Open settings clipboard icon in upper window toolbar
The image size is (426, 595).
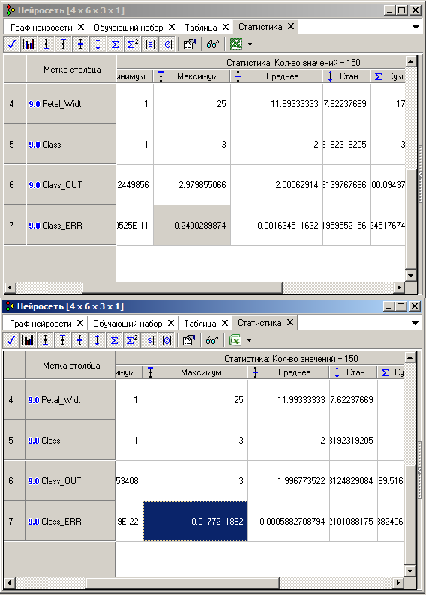pos(189,44)
